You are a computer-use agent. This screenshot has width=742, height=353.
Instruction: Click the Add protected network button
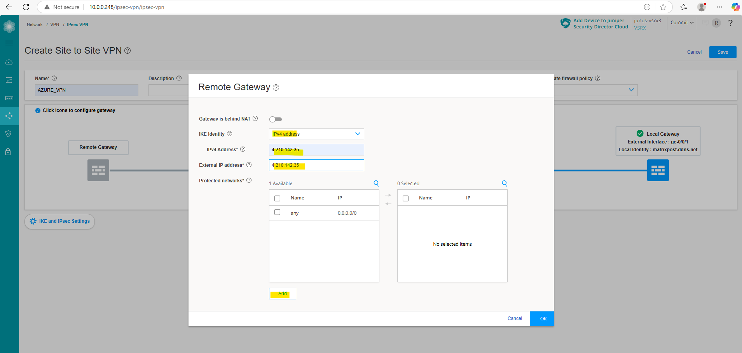(283, 294)
